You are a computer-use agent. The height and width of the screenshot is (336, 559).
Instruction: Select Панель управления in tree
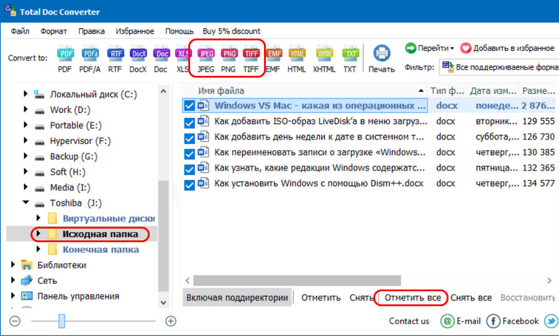point(78,296)
